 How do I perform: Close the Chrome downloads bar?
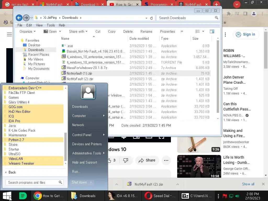[x=263, y=184]
